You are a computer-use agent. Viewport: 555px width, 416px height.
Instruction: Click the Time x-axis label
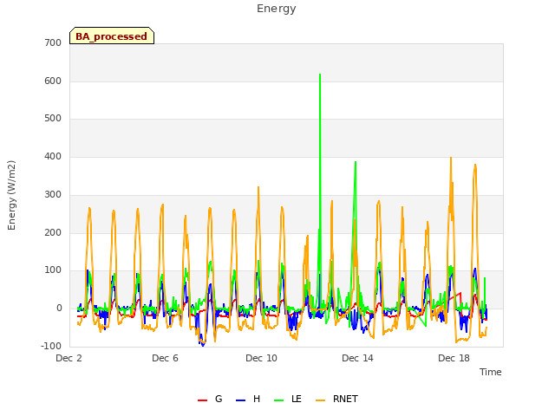click(490, 372)
